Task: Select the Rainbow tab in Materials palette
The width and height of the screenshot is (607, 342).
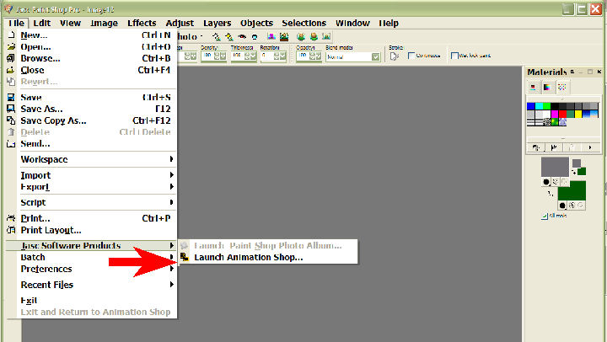Action: pos(547,87)
